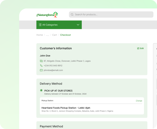157x129 pixels.
Task: Click the map icon beside the address
Action: coord(41,61)
